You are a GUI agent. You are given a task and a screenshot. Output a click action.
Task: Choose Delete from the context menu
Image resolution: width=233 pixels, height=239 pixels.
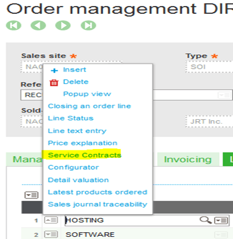(x=76, y=82)
